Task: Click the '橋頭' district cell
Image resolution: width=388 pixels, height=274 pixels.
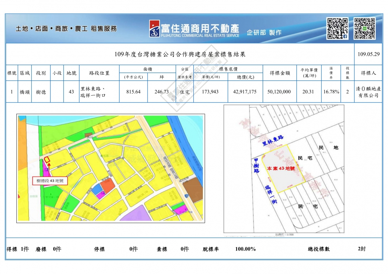Action: [25, 92]
